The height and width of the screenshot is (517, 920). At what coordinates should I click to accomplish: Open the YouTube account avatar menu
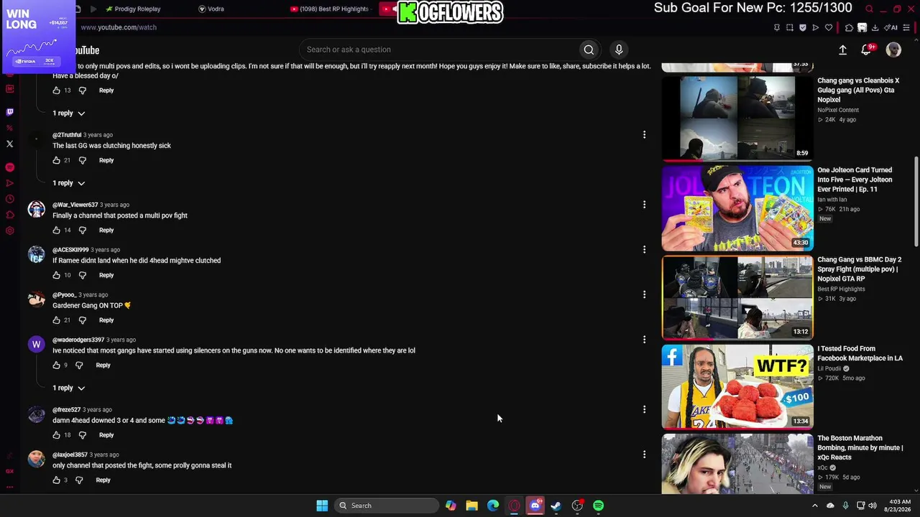[x=893, y=50]
